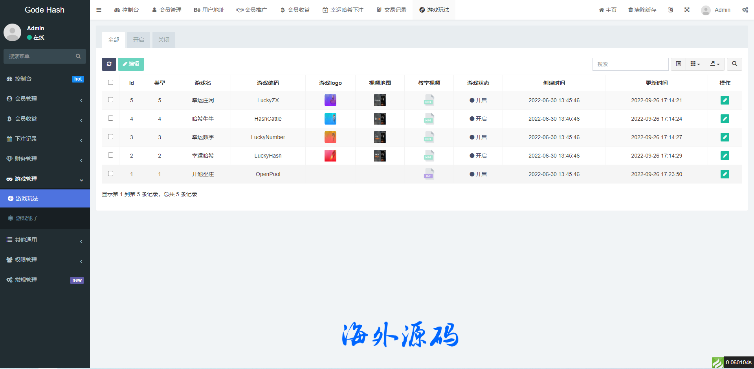Focus the table 搜索 input field
Image resolution: width=754 pixels, height=369 pixels.
(630, 64)
